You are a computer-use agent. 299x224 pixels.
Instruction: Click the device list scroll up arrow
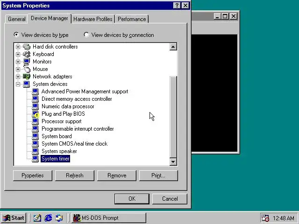tap(173, 47)
